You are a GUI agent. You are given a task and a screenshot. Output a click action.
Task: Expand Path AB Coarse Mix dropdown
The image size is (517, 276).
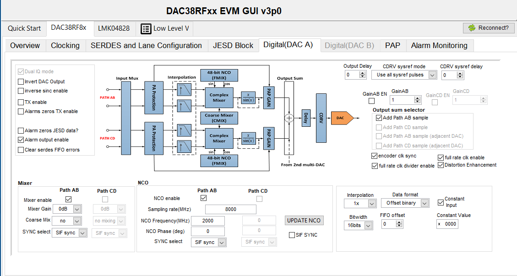(x=77, y=221)
